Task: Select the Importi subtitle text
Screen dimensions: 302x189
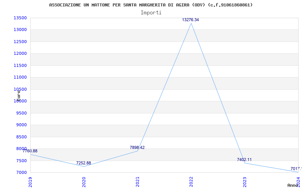Action: (151, 13)
